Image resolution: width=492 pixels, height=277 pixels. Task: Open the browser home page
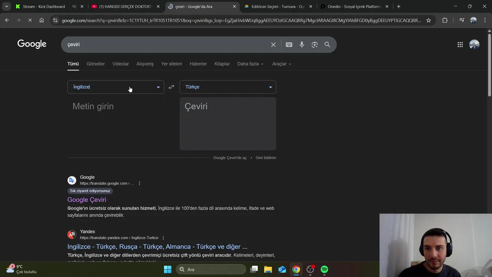pos(42,20)
